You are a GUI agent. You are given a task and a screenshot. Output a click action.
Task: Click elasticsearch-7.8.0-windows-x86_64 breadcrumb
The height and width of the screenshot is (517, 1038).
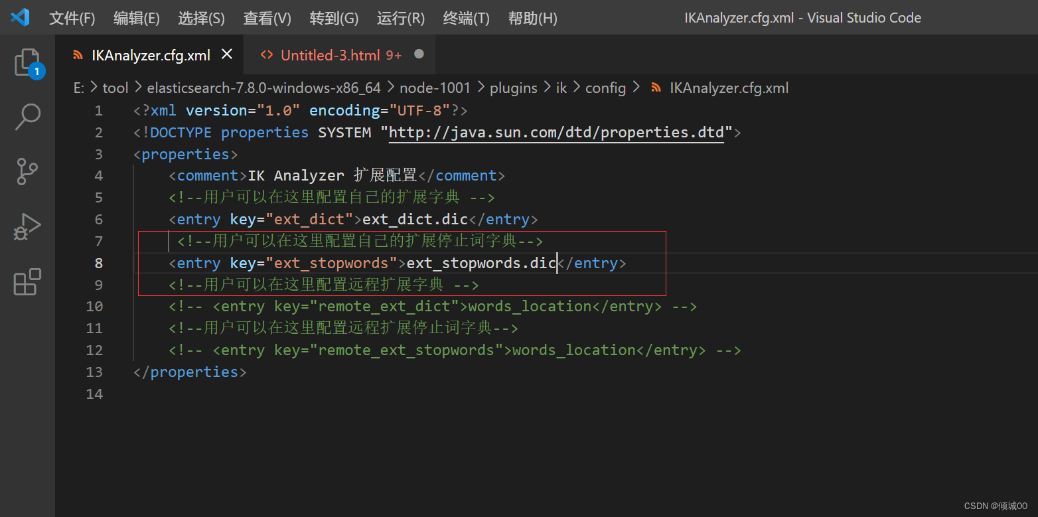click(264, 88)
